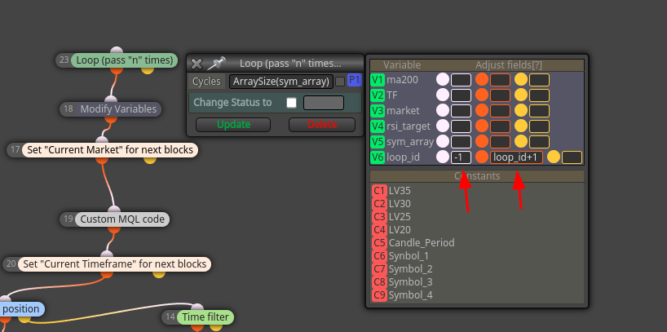The image size is (667, 332).
Task: Select constant C5 Candle_Period
Action: 379,242
